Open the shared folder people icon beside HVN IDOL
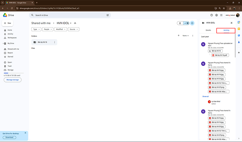This screenshot has height=142, width=242. (75, 23)
